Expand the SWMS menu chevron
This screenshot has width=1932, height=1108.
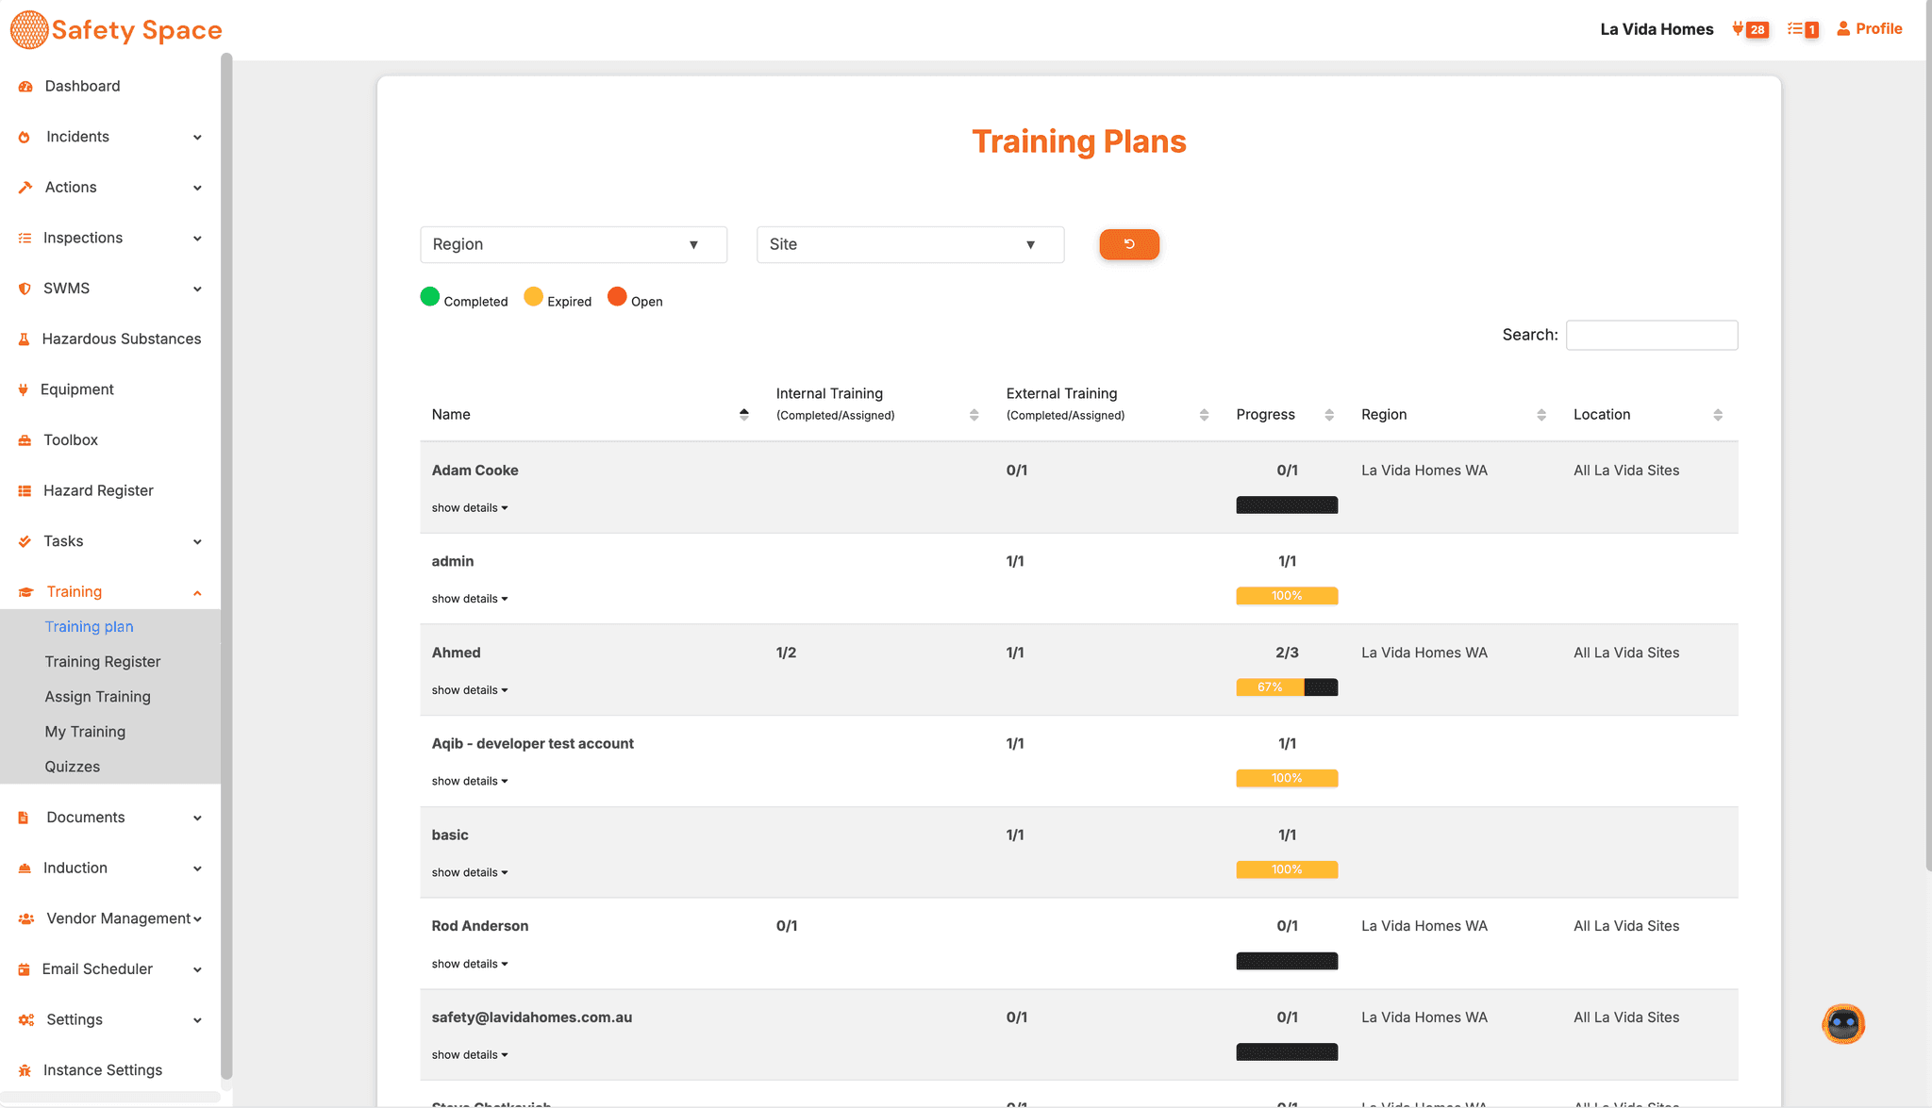[x=197, y=289]
